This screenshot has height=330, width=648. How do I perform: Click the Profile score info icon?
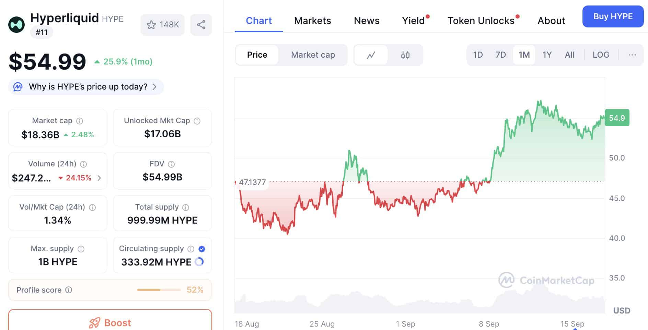pos(69,290)
